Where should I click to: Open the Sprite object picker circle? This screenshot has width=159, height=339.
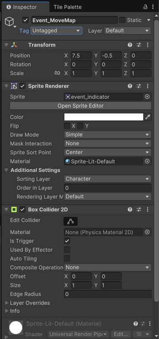(147, 97)
